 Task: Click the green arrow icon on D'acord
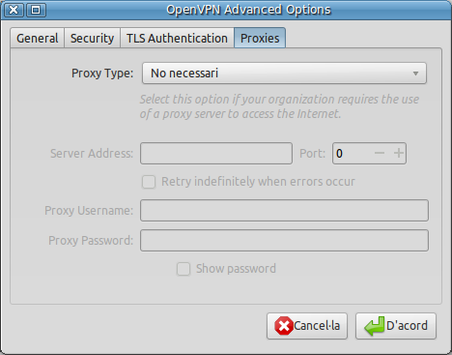[374, 326]
